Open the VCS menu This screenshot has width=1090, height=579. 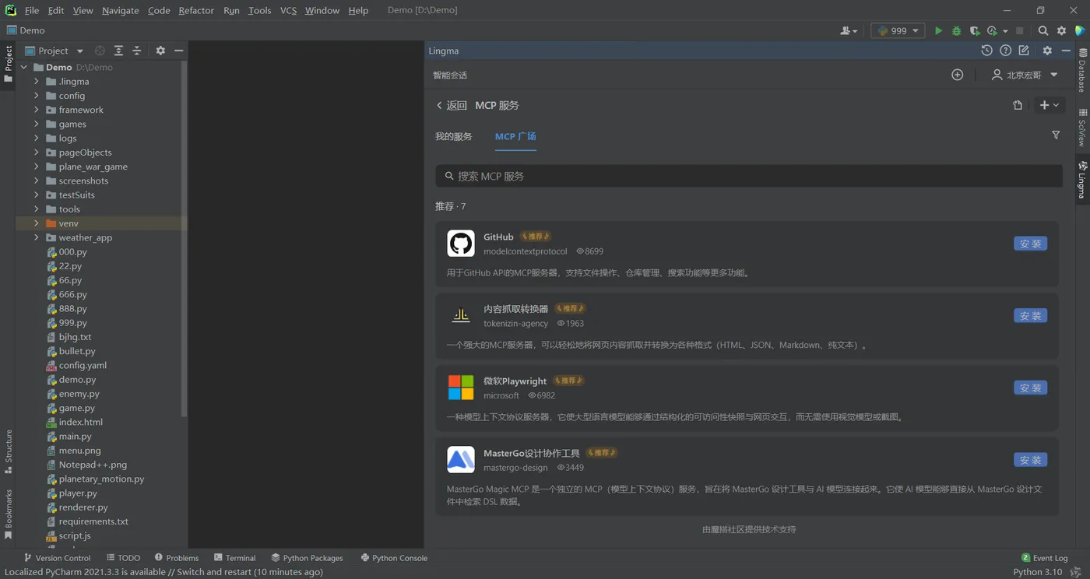288,10
